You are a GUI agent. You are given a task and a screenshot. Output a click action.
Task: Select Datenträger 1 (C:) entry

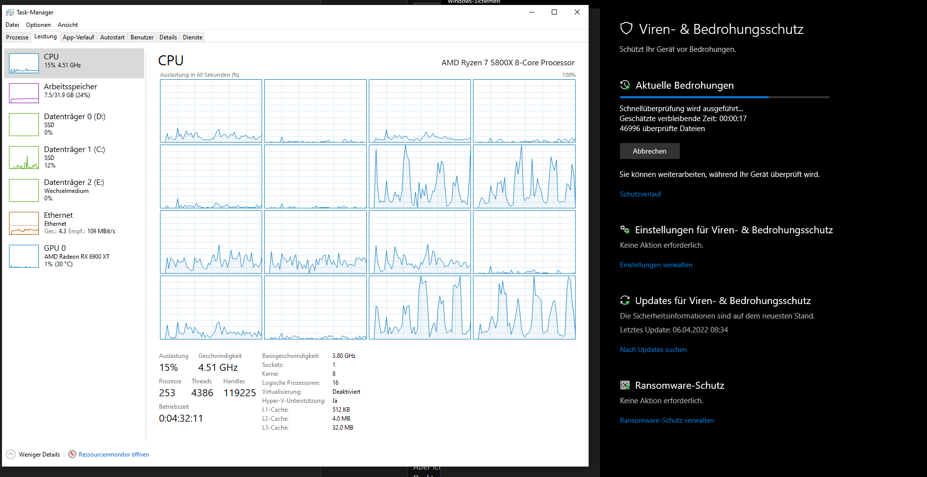[74, 157]
